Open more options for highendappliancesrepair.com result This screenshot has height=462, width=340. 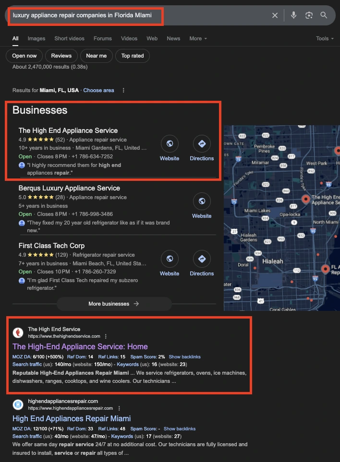click(119, 408)
